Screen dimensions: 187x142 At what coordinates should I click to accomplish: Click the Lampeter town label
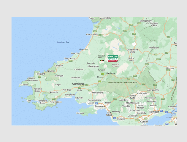pyautogui.click(x=91, y=63)
